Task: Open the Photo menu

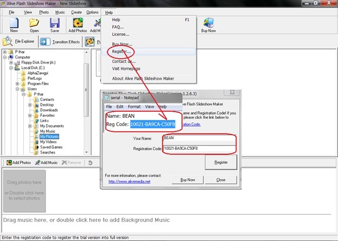Action: [44, 12]
